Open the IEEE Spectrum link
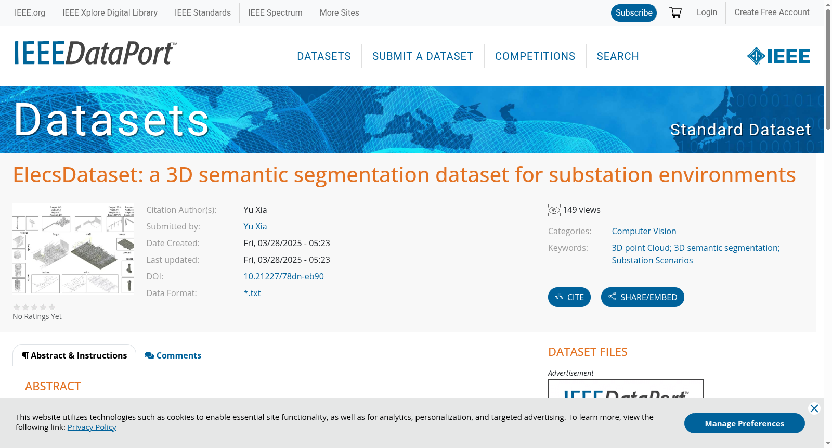The width and height of the screenshot is (832, 448). [x=275, y=13]
